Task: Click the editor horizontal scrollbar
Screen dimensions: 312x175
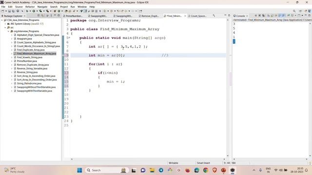Action: 148,159
